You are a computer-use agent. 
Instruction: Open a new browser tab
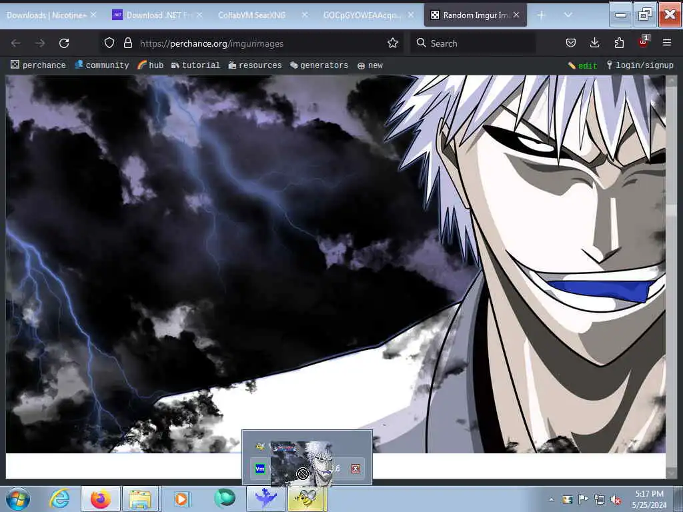coord(541,15)
